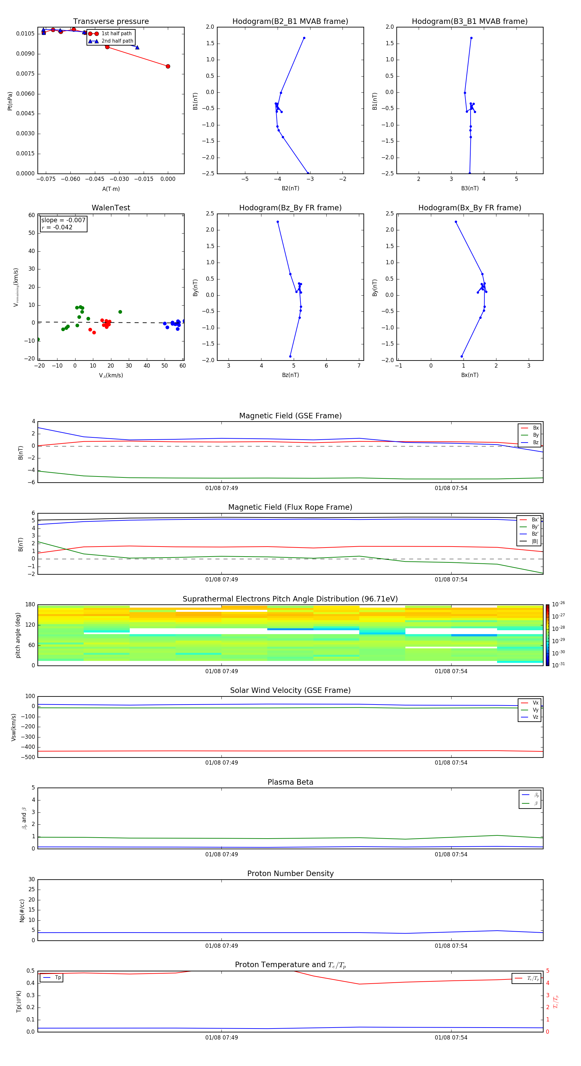Click 'Solar Wind Velocity (GSE Frame)' title
This screenshot has height=1066, width=581.
tap(290, 690)
